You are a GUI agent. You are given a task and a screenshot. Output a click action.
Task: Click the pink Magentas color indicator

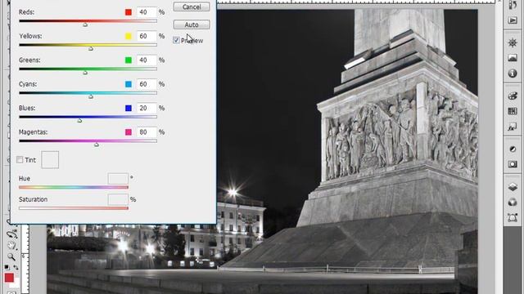pos(129,132)
